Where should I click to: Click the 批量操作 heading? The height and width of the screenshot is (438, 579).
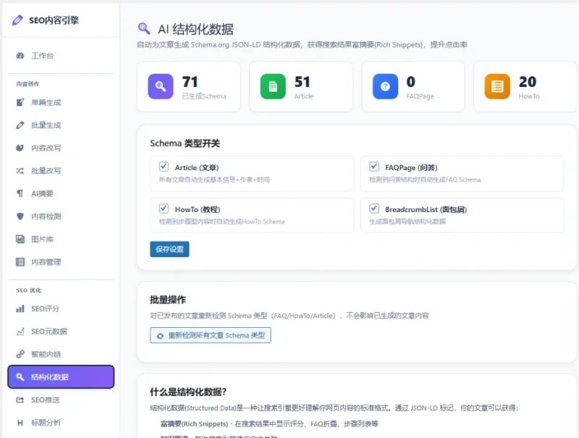coord(168,300)
